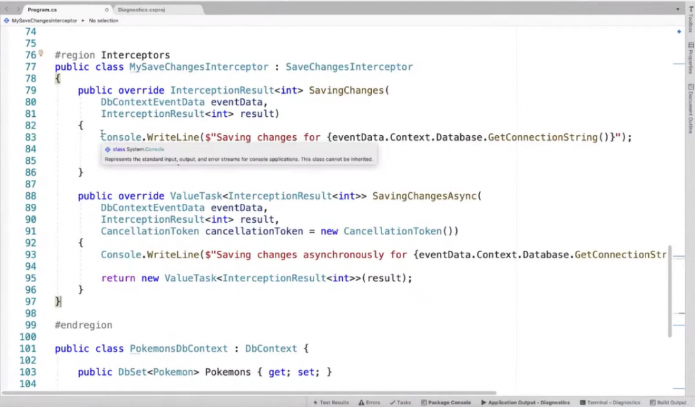This screenshot has width=695, height=407.
Task: Click line number 77 in the gutter
Action: pyautogui.click(x=31, y=67)
